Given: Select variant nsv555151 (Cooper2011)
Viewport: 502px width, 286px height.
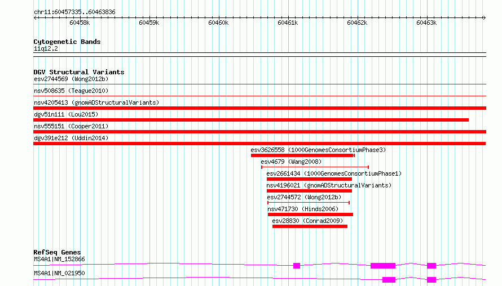Looking at the screenshot, I should click(71, 126).
